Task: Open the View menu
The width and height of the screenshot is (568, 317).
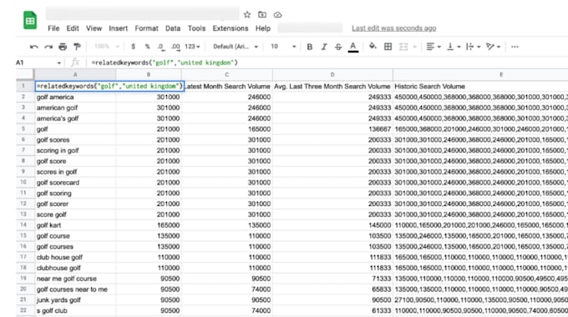Action: click(94, 28)
